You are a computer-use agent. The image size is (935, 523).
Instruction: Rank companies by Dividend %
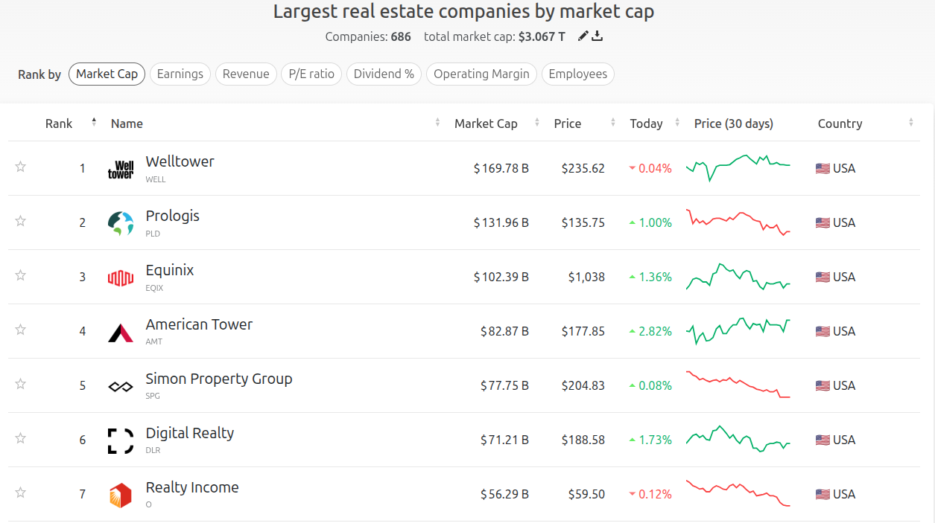pyautogui.click(x=384, y=74)
